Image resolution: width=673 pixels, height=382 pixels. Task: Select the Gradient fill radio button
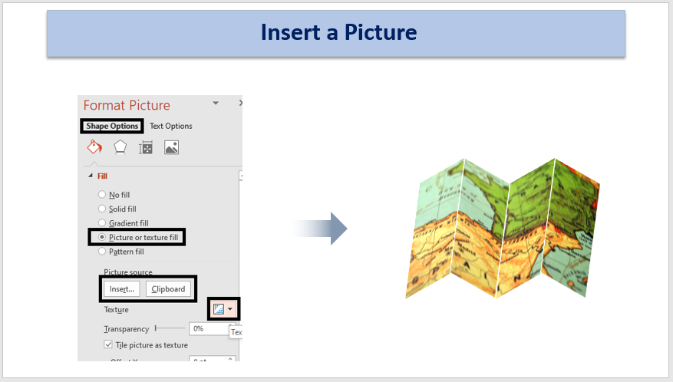[x=102, y=222]
